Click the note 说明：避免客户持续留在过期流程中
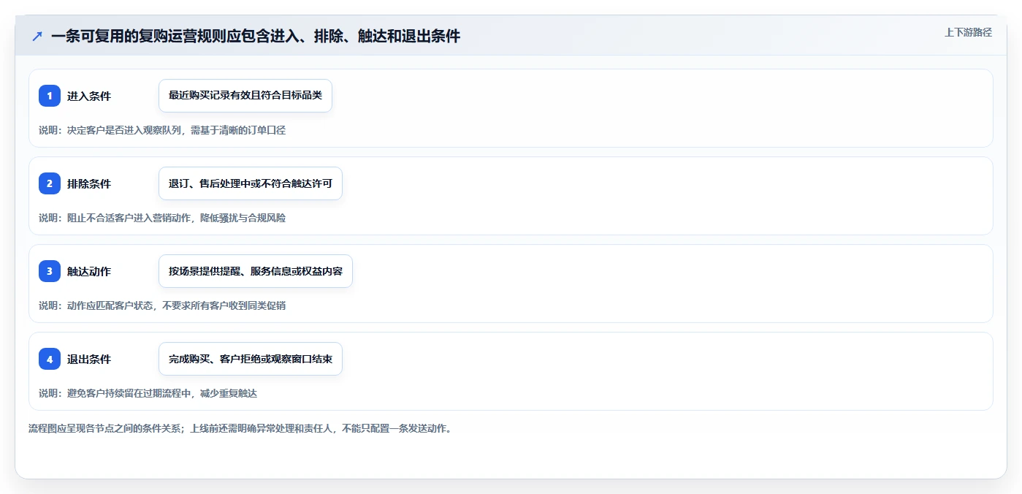Screen dimensions: 1022x494 148,393
